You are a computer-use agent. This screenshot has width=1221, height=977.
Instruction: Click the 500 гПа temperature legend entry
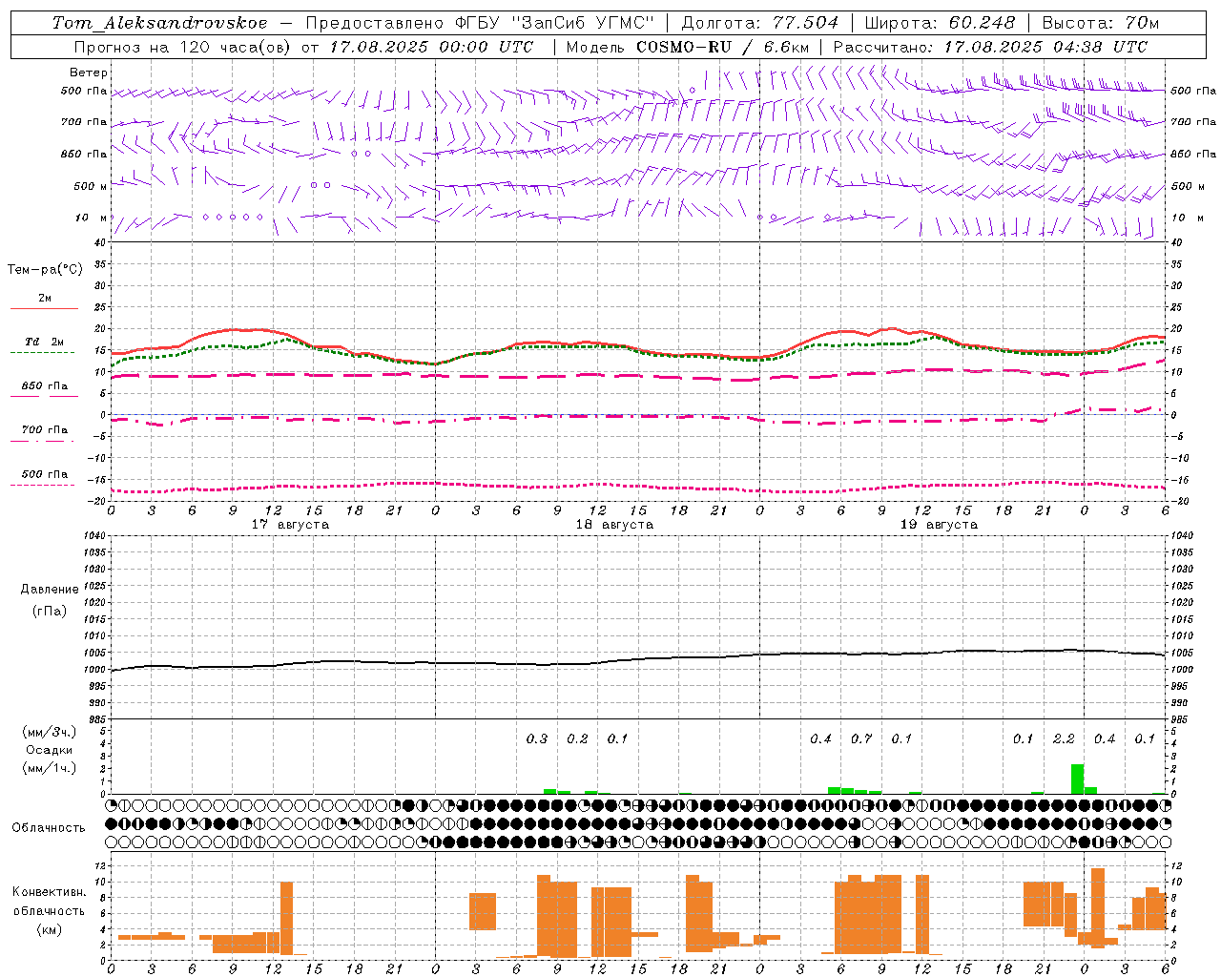pos(45,475)
